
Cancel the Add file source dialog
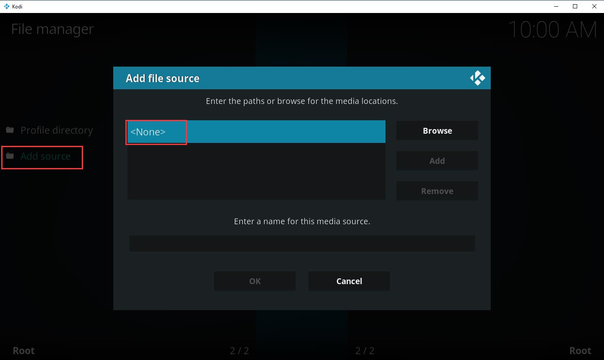[x=349, y=281]
